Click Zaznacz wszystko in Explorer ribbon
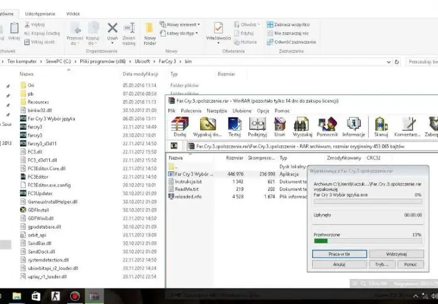This screenshot has height=304, width=438. pyautogui.click(x=288, y=24)
